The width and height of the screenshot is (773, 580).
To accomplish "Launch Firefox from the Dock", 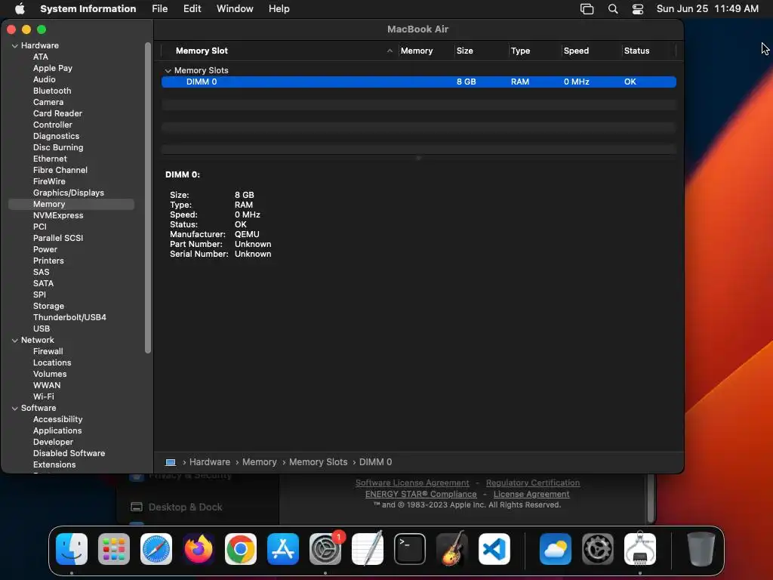I will (x=199, y=549).
